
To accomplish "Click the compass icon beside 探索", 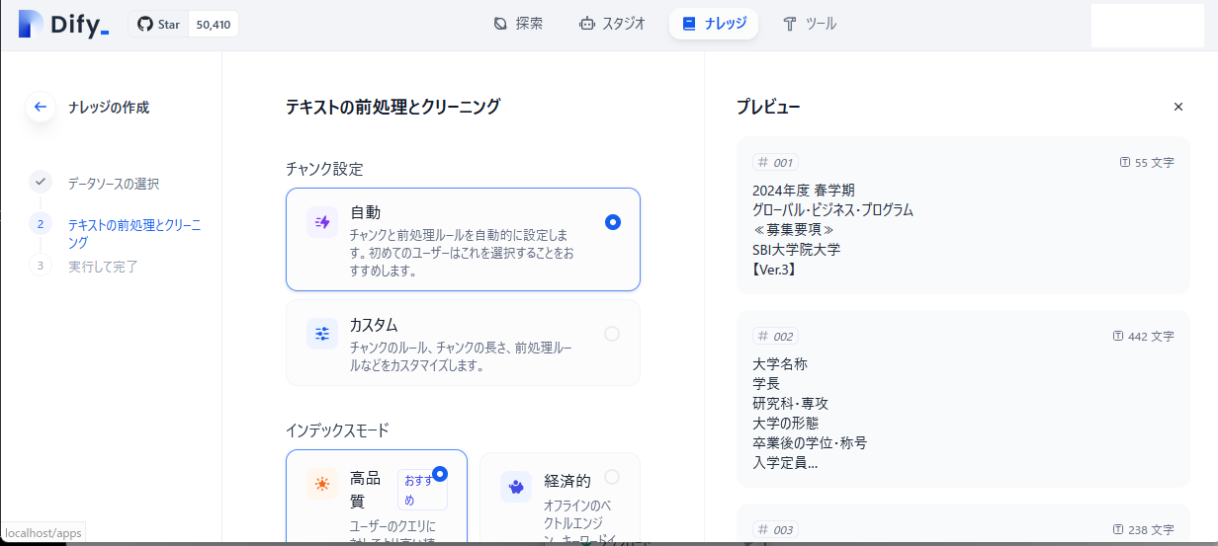I will point(500,24).
